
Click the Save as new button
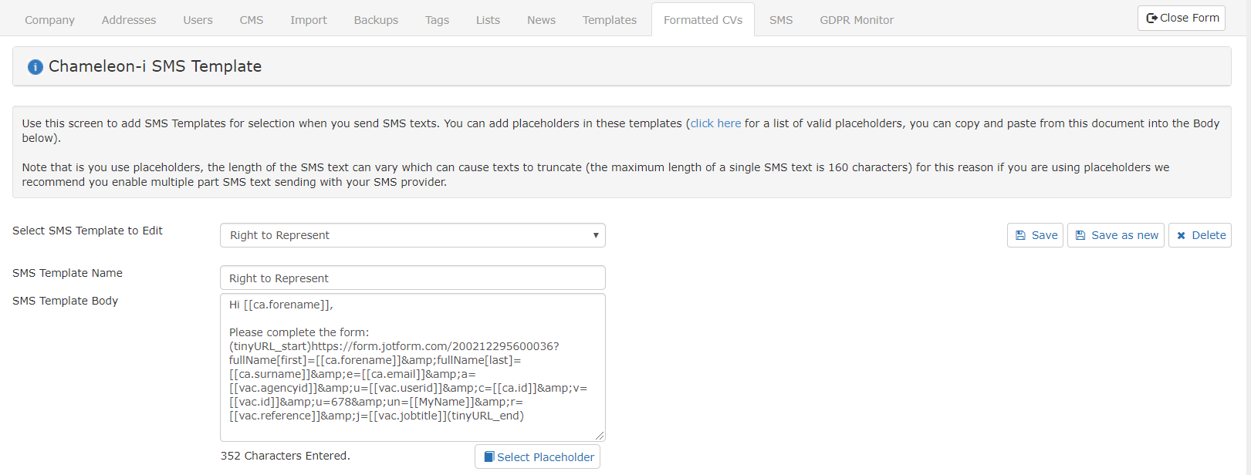pyautogui.click(x=1116, y=235)
